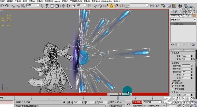Click the Pin Stack icon under modifier stack

[x=173, y=45]
